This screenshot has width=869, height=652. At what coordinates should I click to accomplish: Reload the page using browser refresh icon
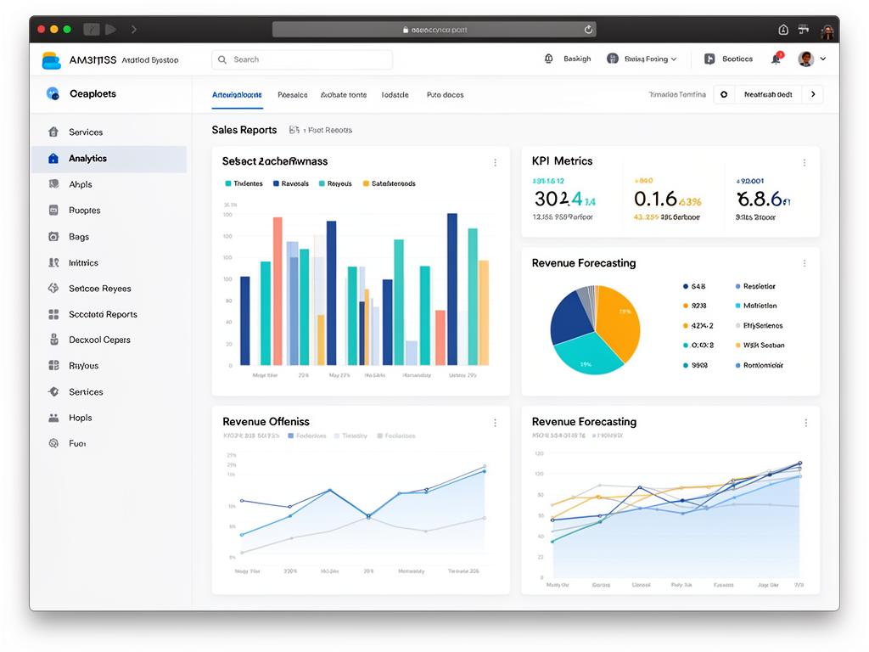[x=588, y=30]
